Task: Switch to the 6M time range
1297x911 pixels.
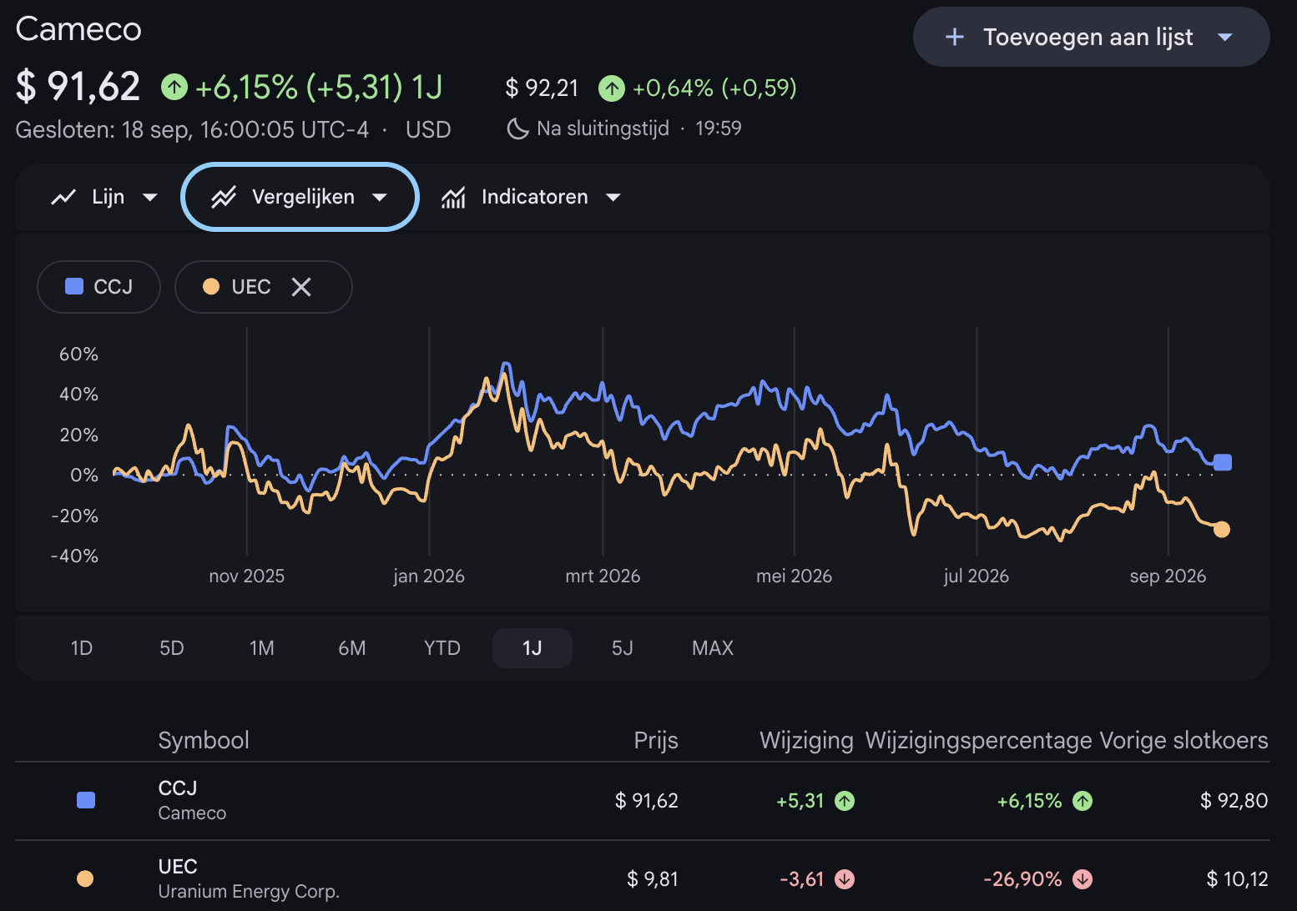Action: tap(352, 648)
